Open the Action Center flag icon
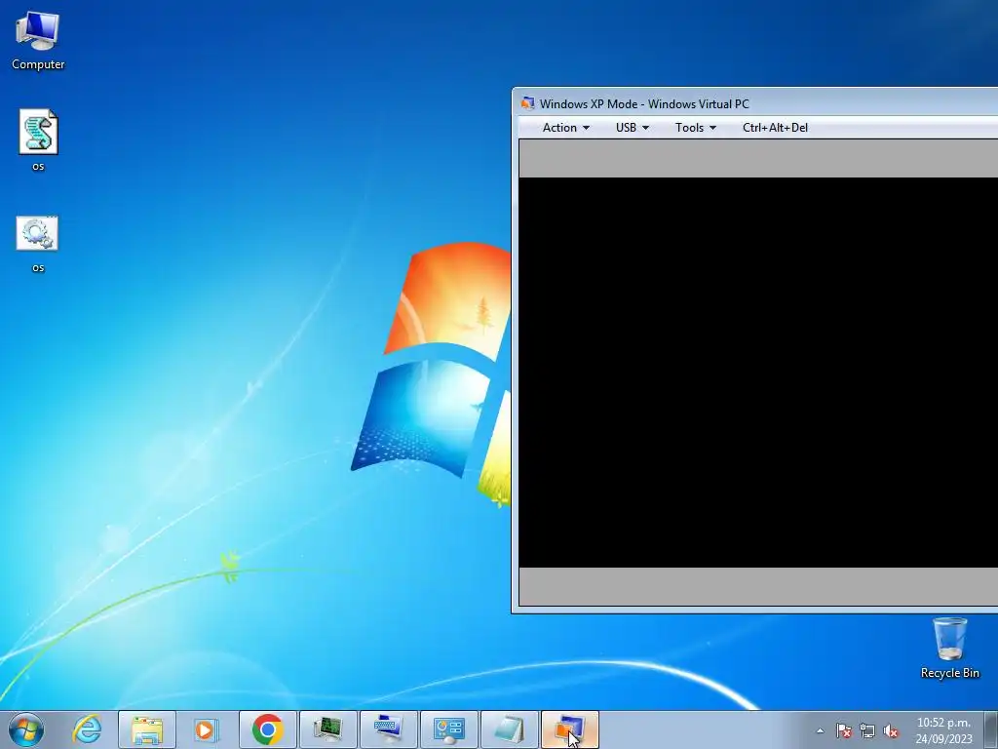 843,731
